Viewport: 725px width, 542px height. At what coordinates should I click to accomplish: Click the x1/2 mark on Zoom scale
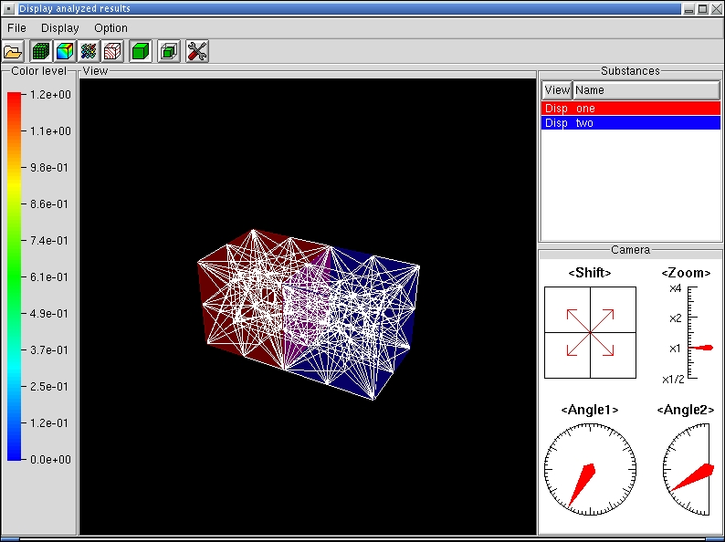coord(673,380)
